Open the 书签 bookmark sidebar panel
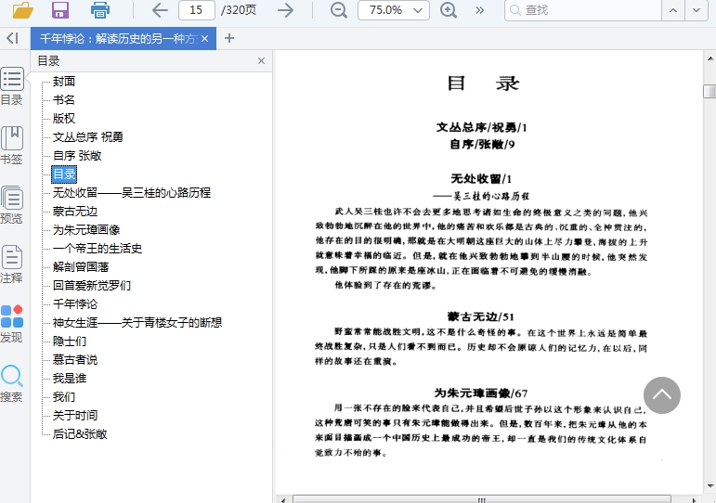Screen dimensions: 716x503 click(12, 146)
